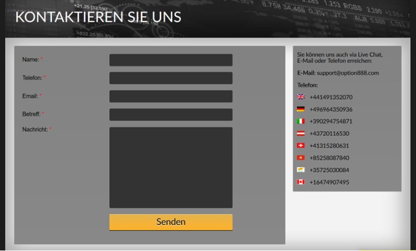
Task: Click the Hong Kong flag icon
Action: [300, 158]
